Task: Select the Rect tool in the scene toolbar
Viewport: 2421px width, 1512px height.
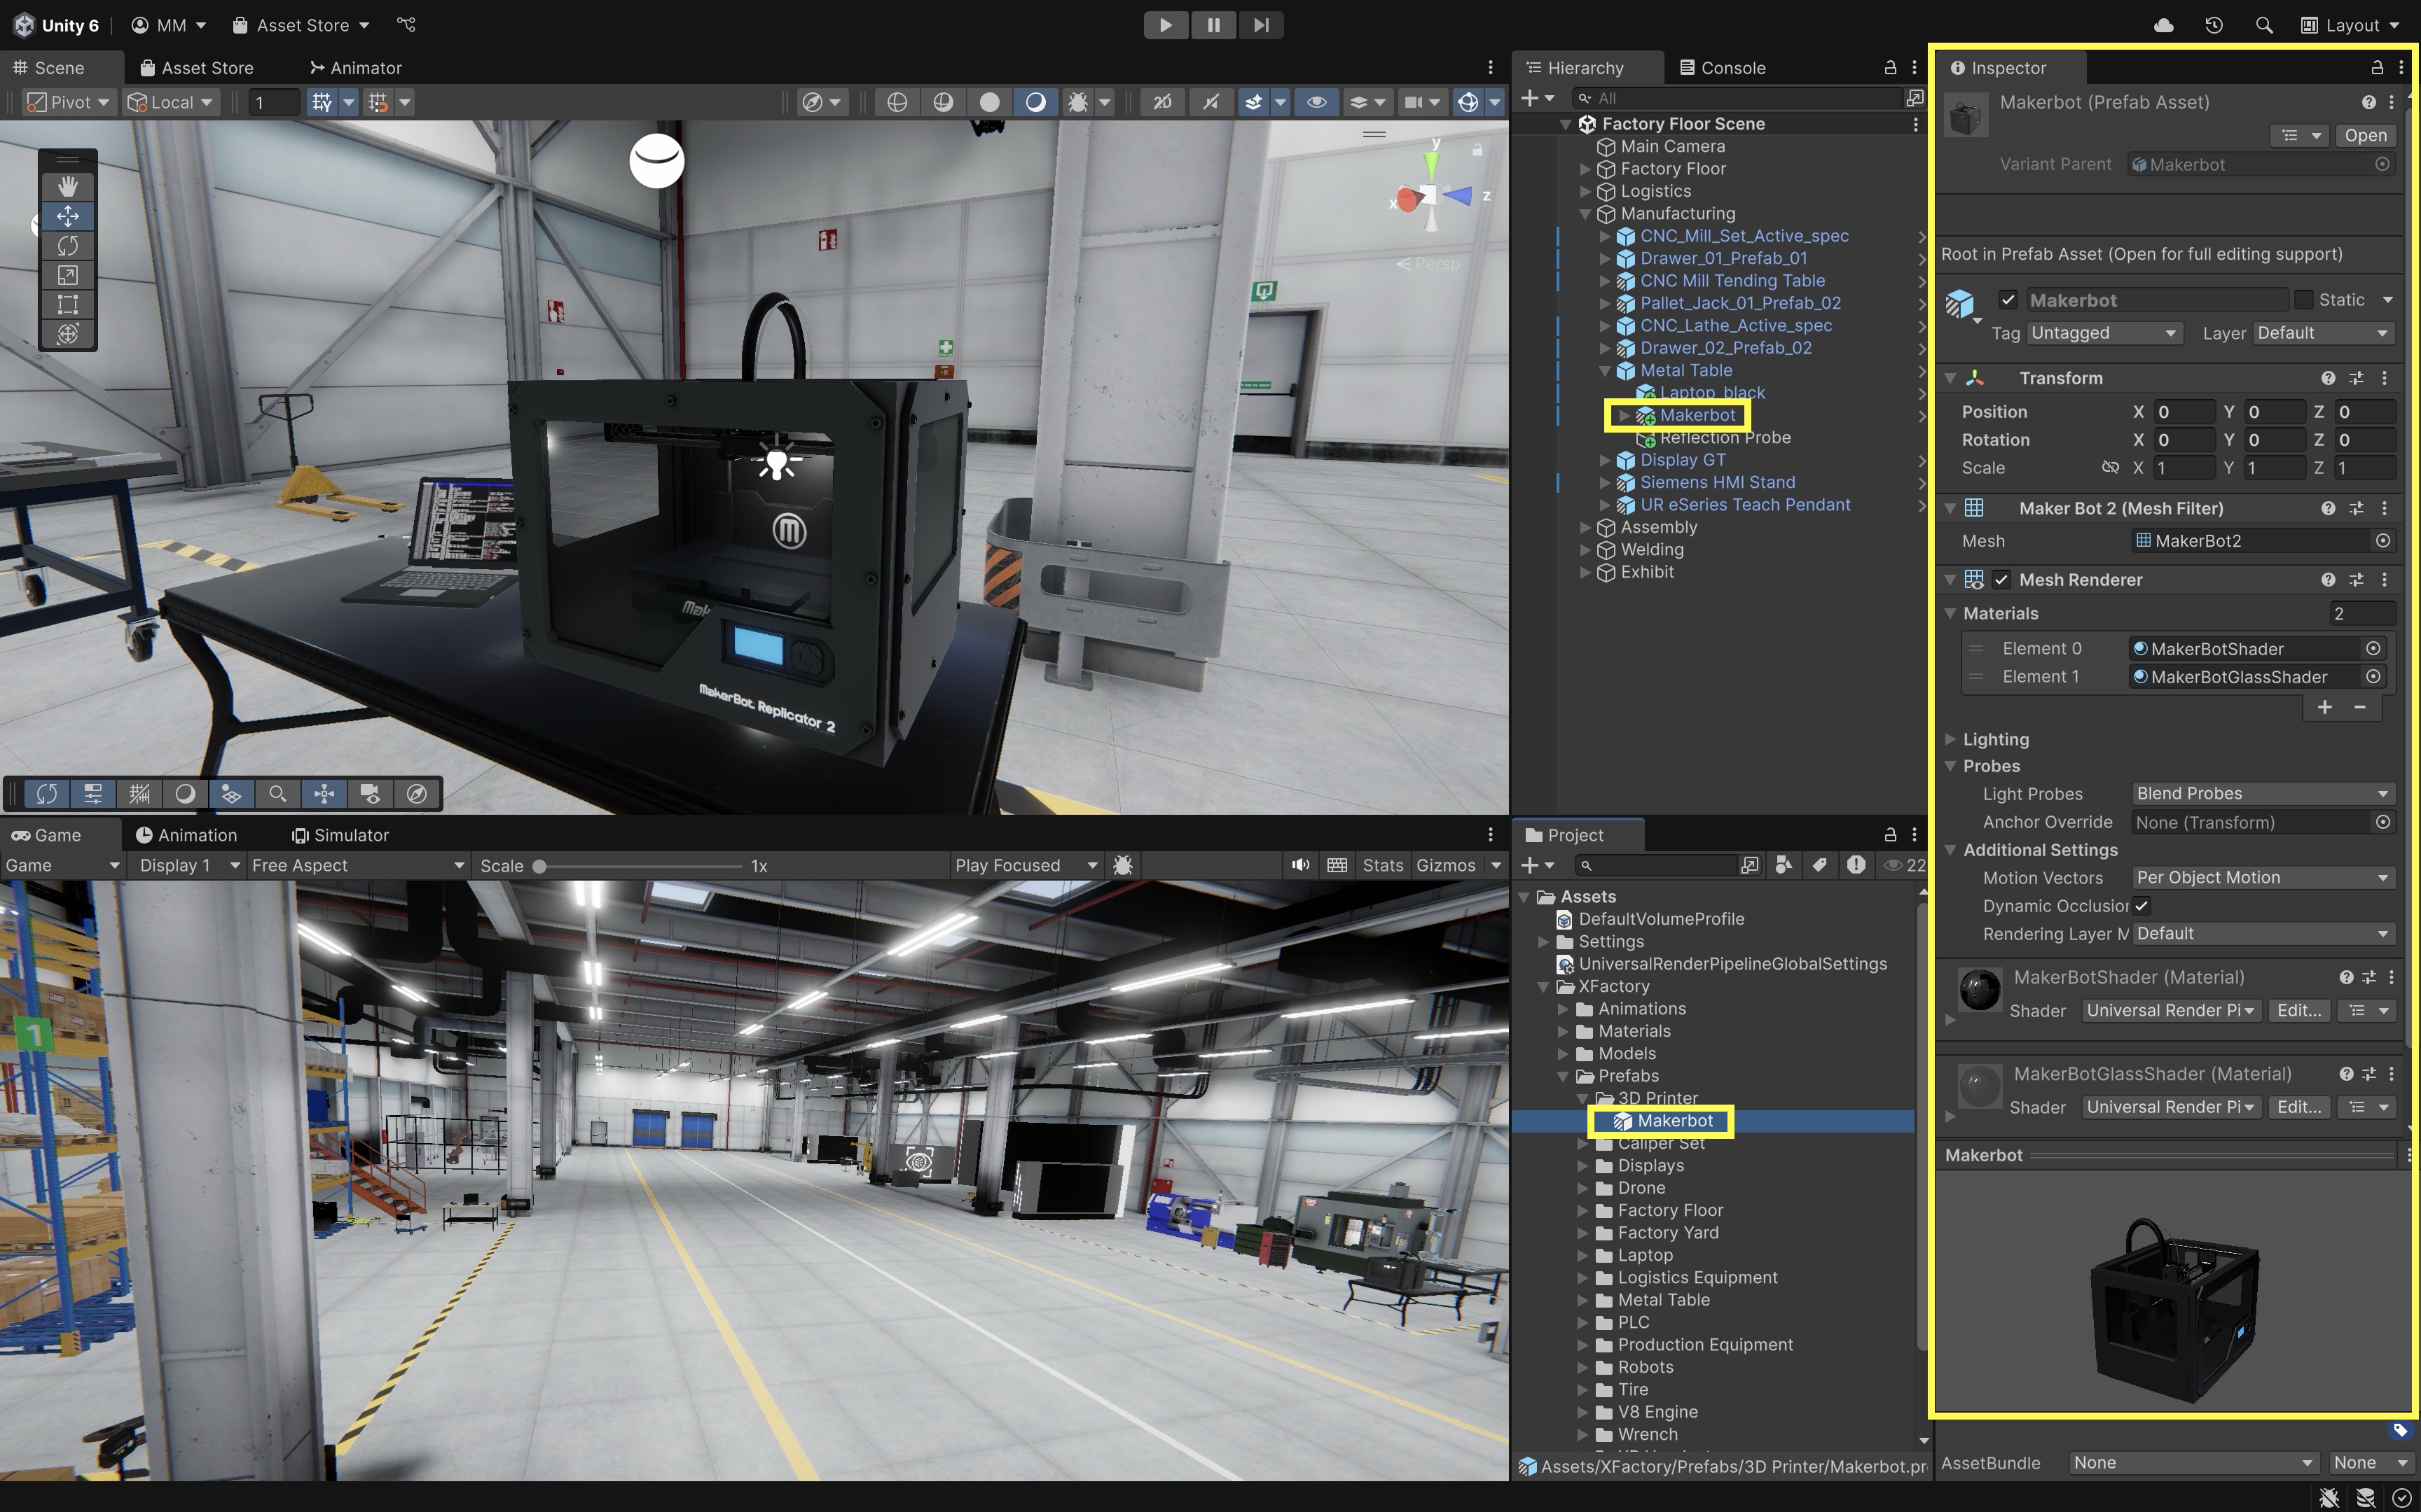Action: 67,304
